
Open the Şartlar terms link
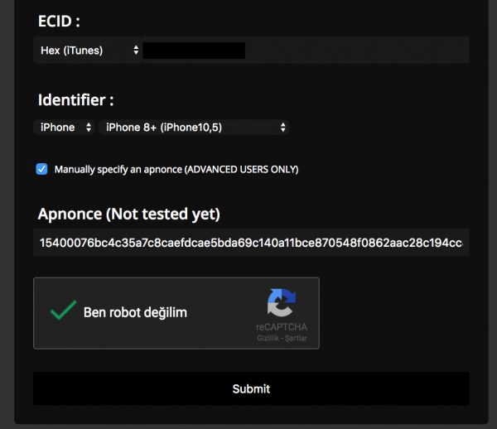[296, 339]
